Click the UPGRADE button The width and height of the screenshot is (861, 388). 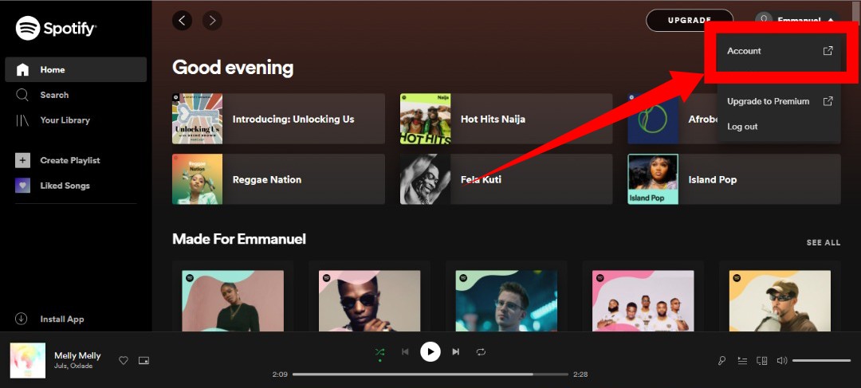pos(689,20)
